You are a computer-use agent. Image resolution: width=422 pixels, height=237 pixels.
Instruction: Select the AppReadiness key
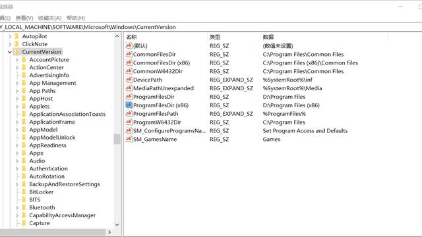tap(47, 145)
